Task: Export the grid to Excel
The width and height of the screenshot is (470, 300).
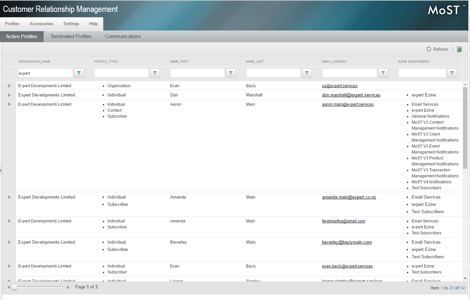Action: tap(459, 49)
